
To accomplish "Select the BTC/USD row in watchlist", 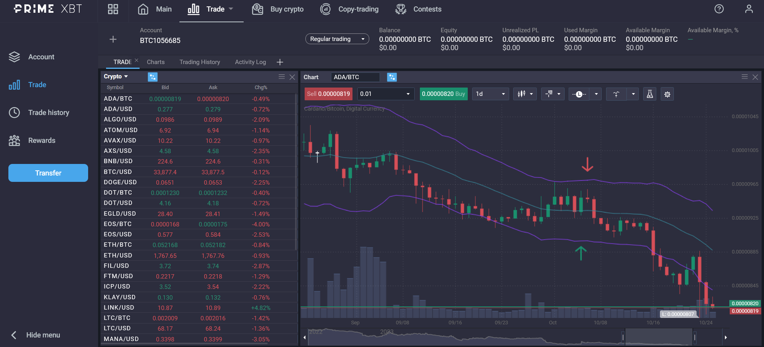I will tap(199, 172).
